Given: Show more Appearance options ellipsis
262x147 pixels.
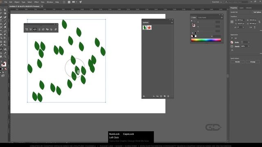Looking at the screenshot, I should click(261, 53).
